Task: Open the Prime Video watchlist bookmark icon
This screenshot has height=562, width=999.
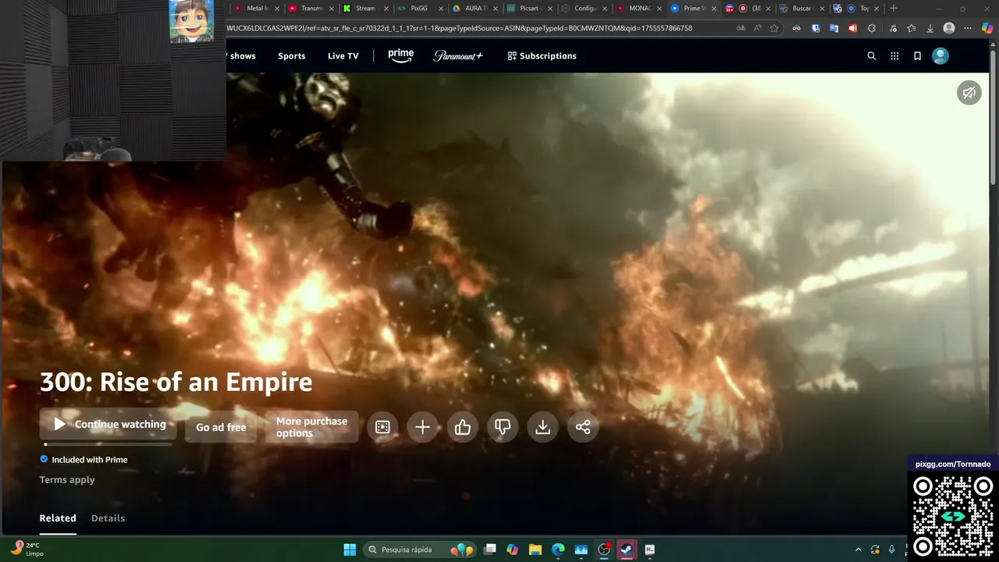Action: click(917, 56)
